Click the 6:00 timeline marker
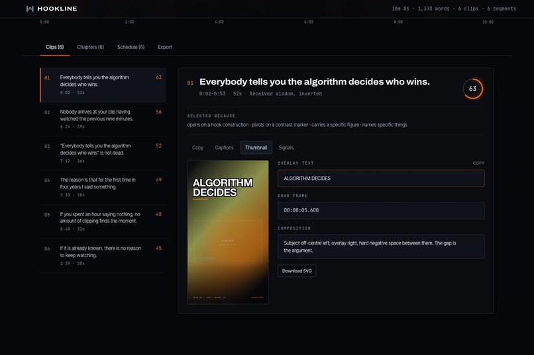This screenshot has height=355, width=534. coord(309,22)
